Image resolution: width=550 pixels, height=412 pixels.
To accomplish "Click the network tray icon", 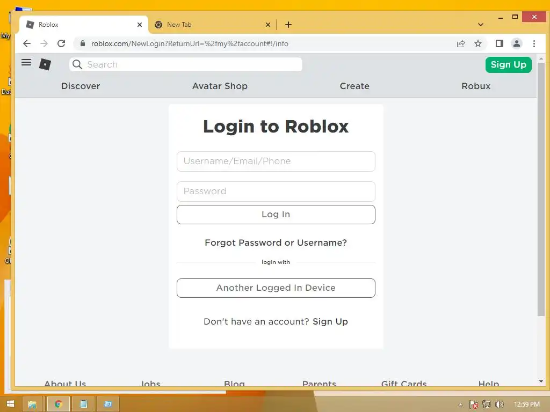I will [x=486, y=404].
